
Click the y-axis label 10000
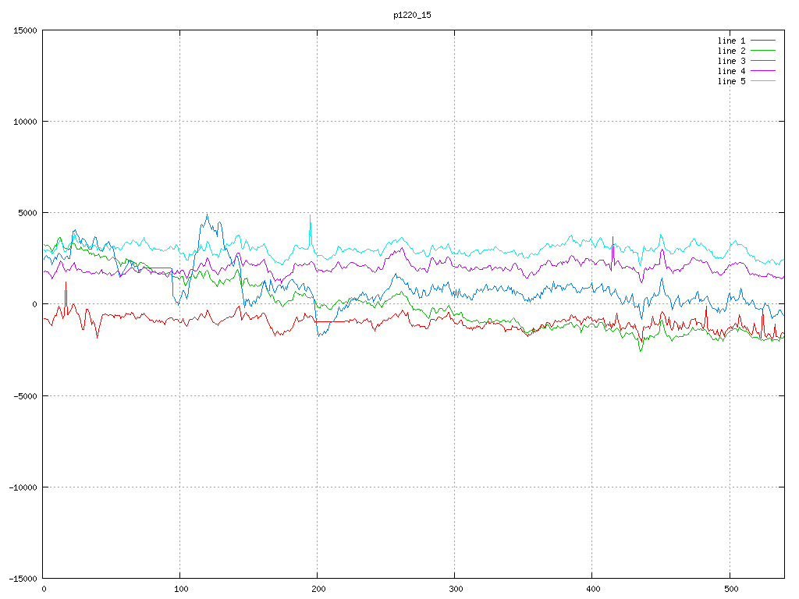(x=25, y=122)
